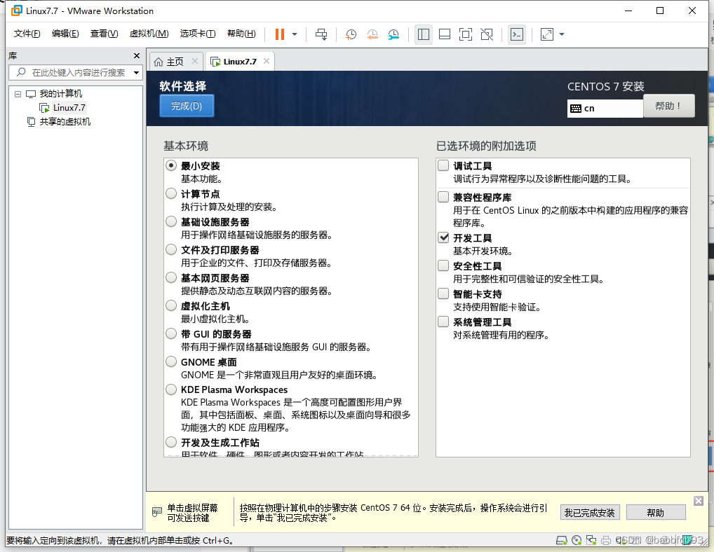
Task: Open the 查看(V) menu
Action: click(104, 34)
